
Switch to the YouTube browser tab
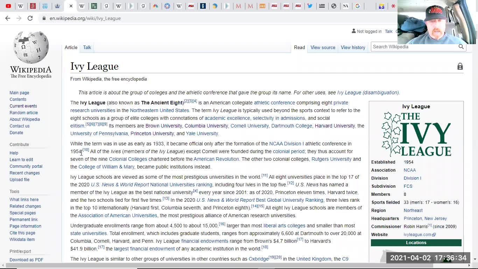(8, 6)
